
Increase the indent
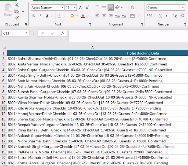(124, 16)
